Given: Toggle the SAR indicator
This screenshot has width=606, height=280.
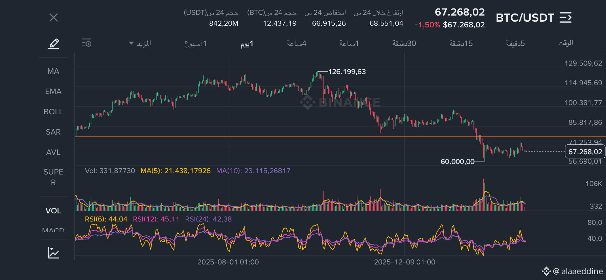Looking at the screenshot, I should coord(53,132).
